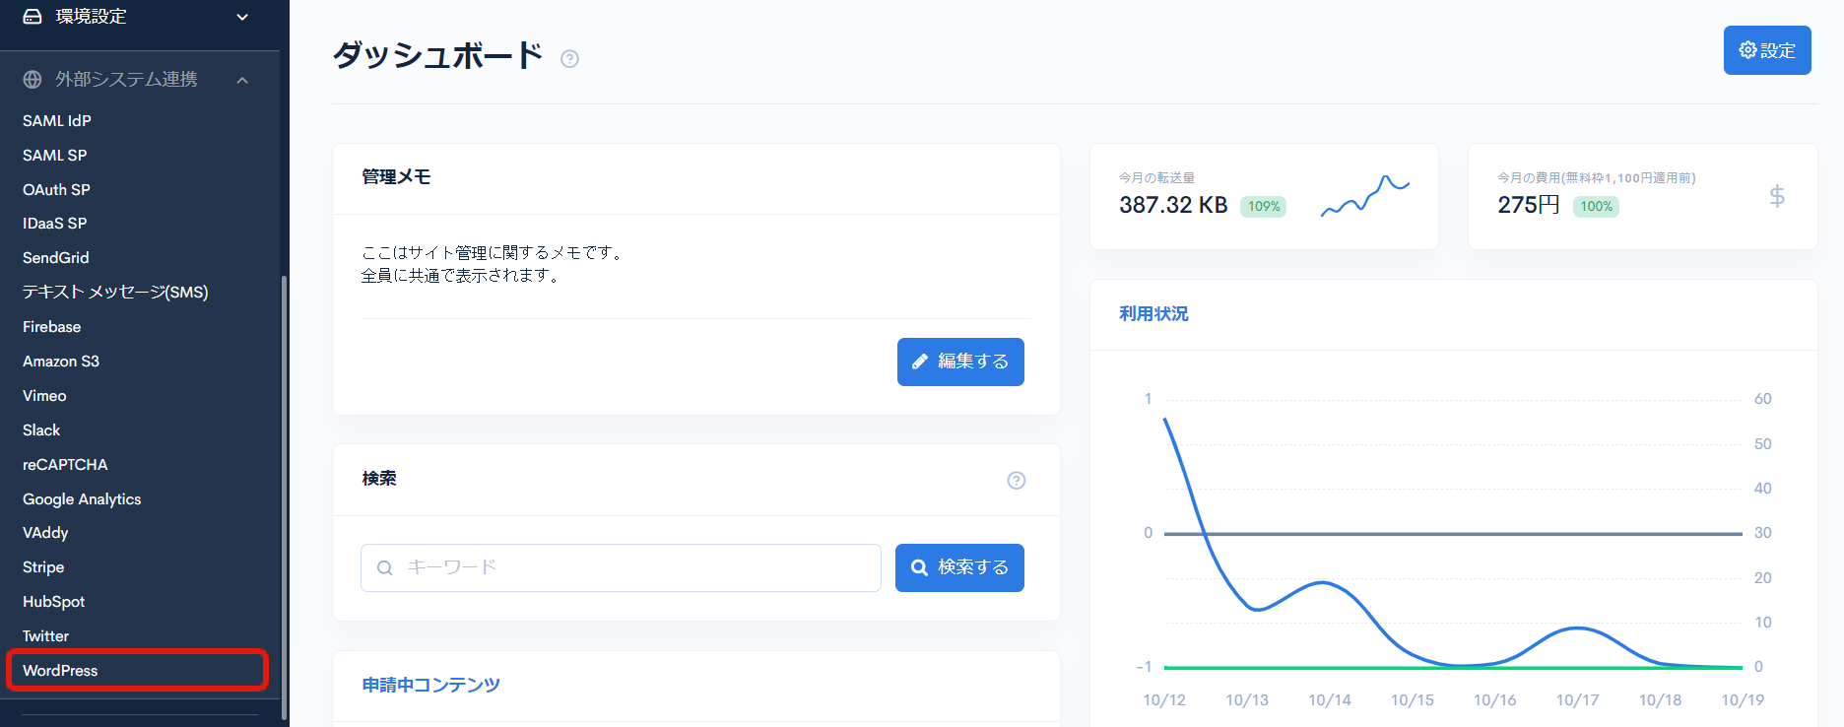Open SAML SP menu item
Image resolution: width=1844 pixels, height=727 pixels.
(55, 155)
